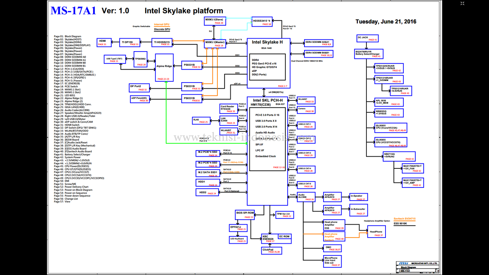Click the LAN E2400 block

pyautogui.click(x=228, y=121)
